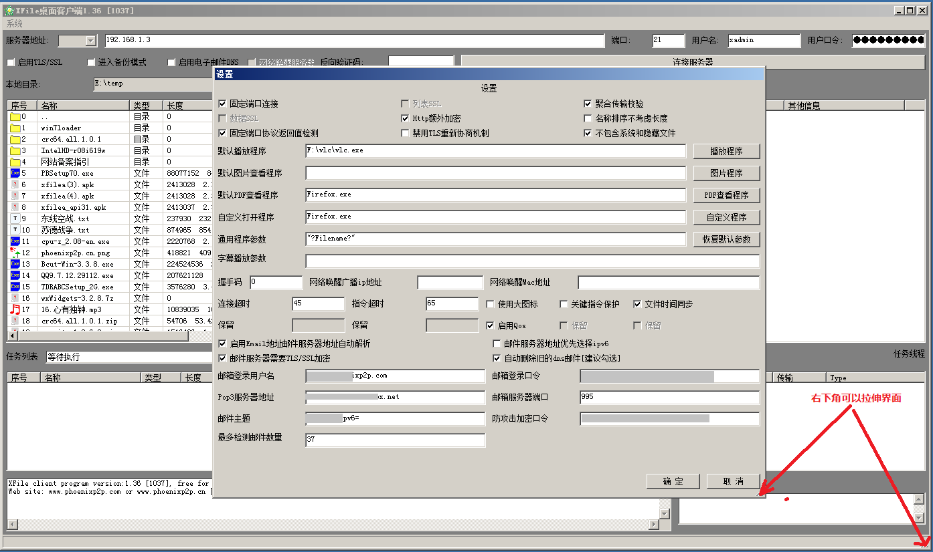Click the phoenixp2p.cn.png image icon
The image size is (933, 552).
pos(15,253)
